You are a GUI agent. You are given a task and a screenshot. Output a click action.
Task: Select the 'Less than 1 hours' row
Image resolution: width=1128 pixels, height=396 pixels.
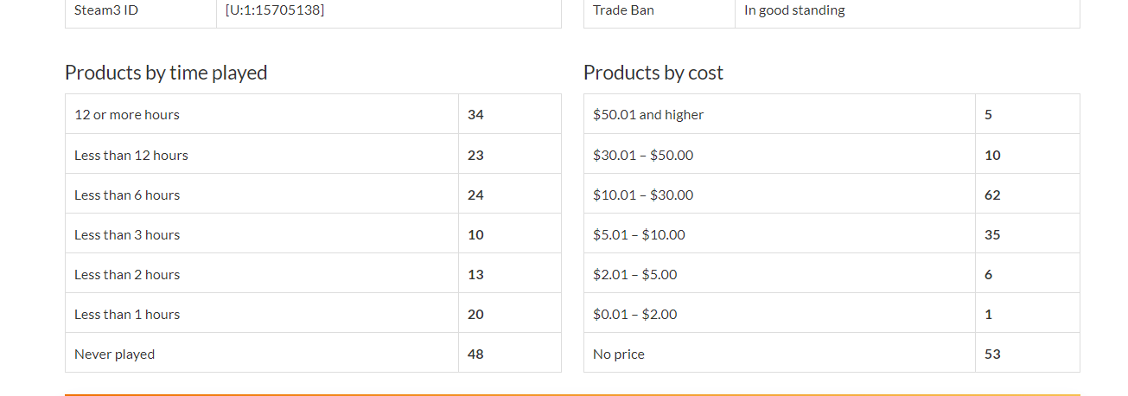pos(127,315)
